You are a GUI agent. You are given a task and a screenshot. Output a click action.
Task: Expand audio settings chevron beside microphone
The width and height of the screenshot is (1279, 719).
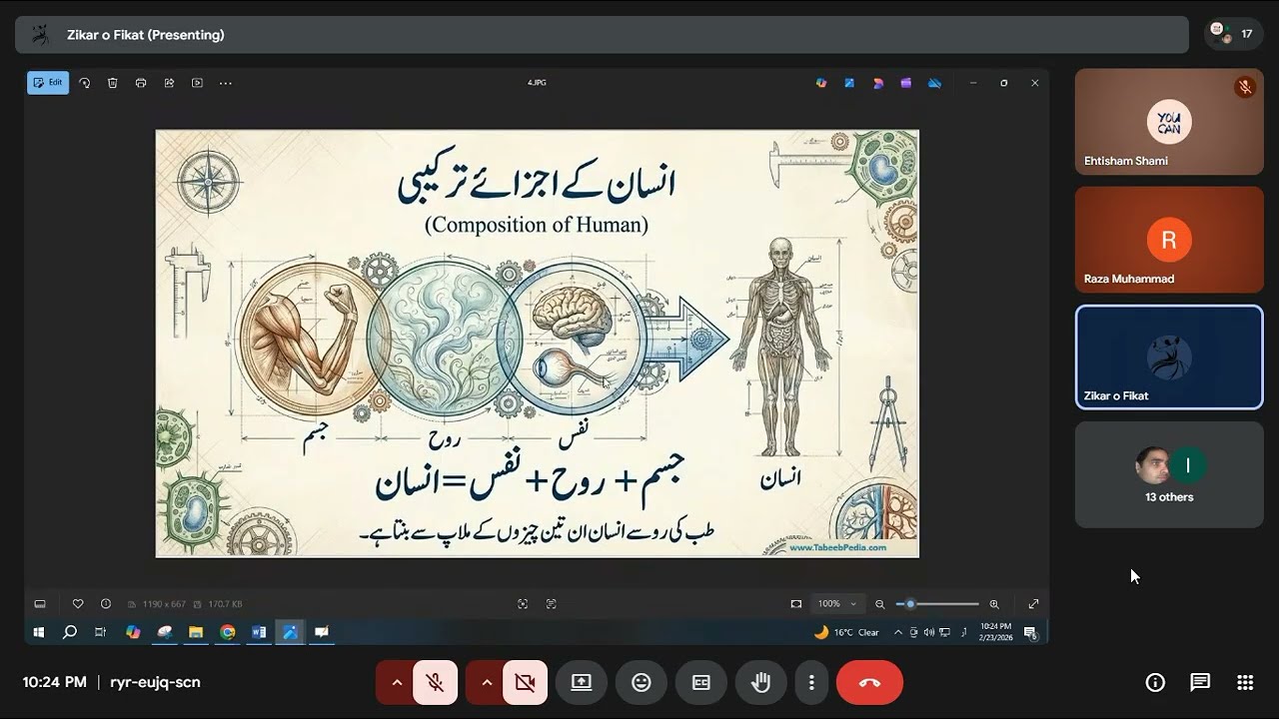pos(397,683)
